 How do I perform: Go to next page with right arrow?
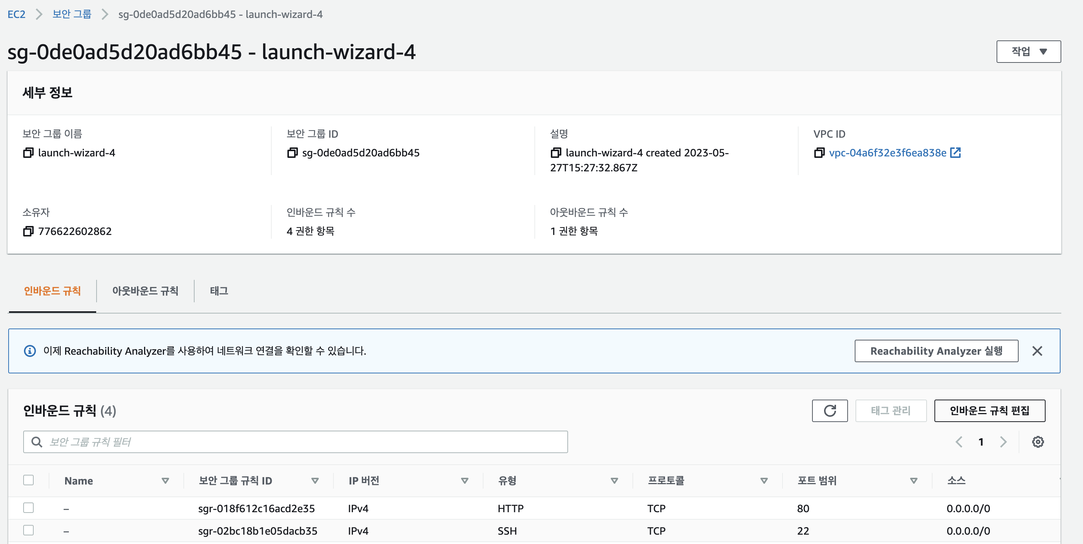click(1004, 442)
